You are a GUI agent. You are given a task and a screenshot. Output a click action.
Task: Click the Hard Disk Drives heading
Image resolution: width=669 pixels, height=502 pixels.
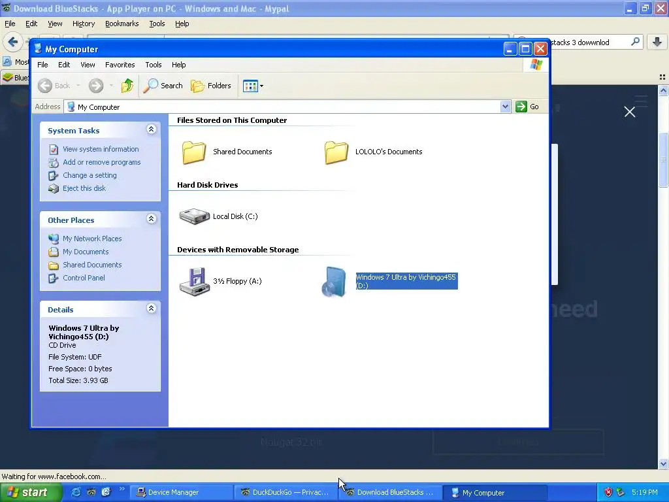[x=207, y=185]
